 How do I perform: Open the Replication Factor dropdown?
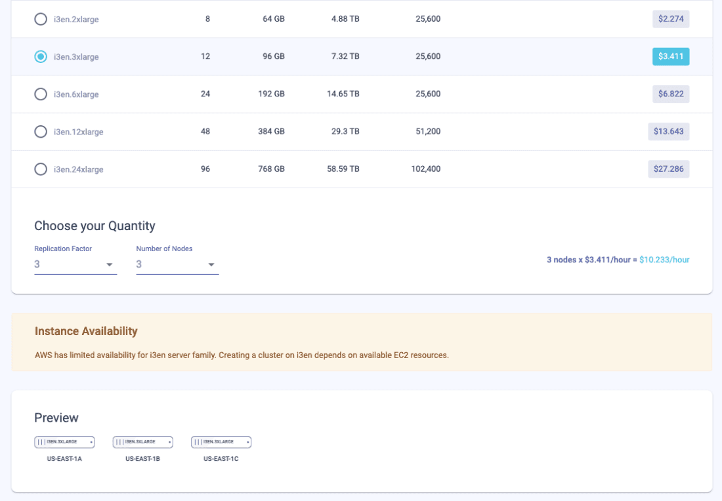(110, 264)
